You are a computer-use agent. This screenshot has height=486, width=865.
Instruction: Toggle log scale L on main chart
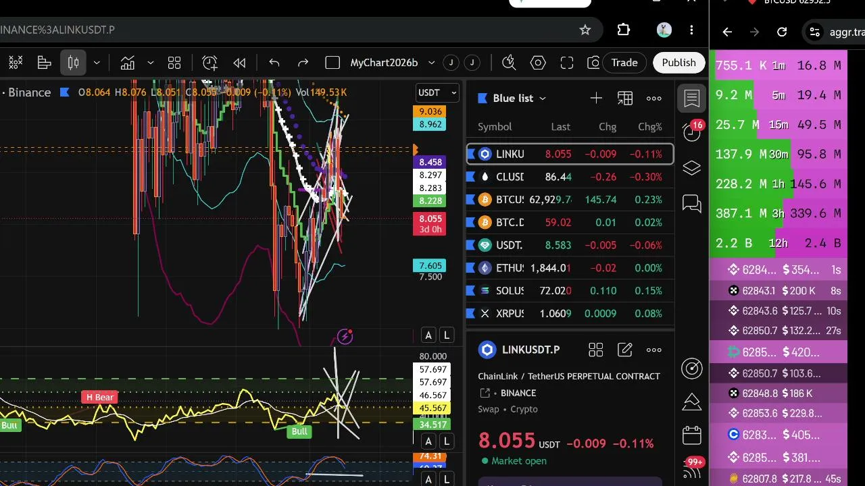[x=446, y=335]
